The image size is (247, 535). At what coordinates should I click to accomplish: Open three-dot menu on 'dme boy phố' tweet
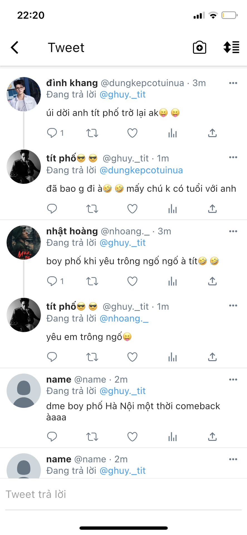click(233, 380)
